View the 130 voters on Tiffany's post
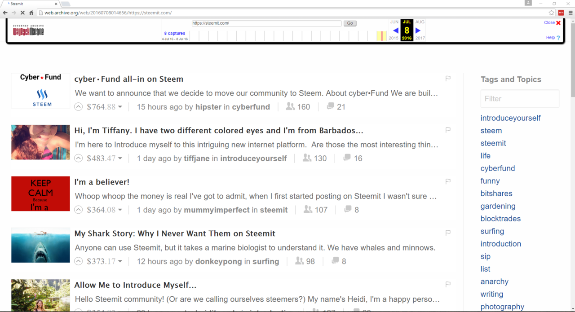This screenshot has height=312, width=575. coord(314,158)
